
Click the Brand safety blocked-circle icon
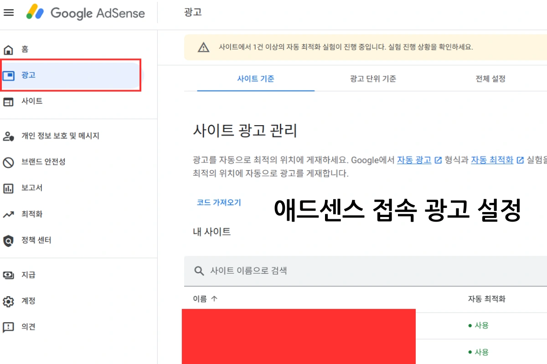(8, 162)
